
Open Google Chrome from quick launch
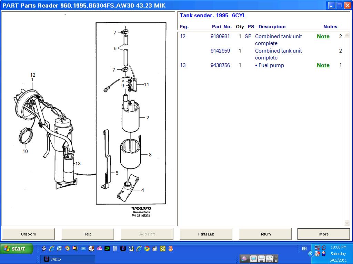click(147, 249)
